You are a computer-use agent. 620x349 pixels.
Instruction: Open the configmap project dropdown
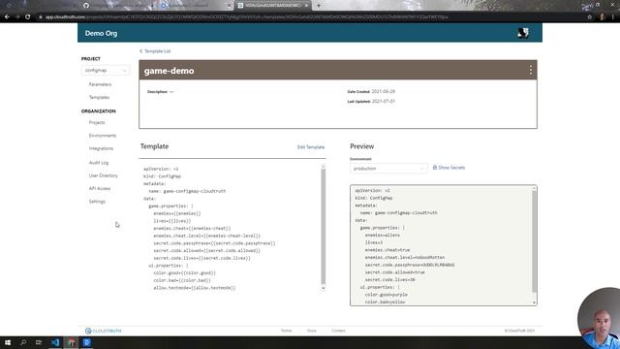click(x=106, y=70)
